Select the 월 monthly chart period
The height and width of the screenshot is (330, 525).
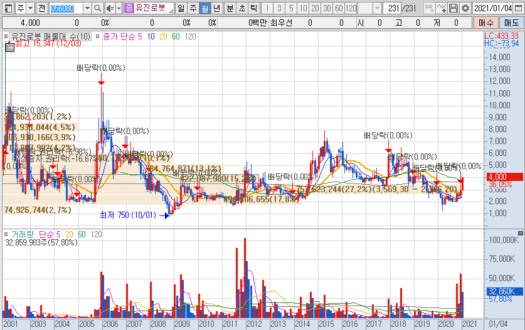205,8
